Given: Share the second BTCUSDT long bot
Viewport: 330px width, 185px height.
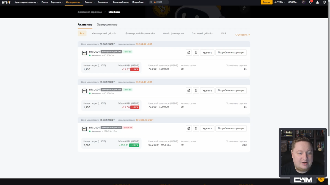Looking at the screenshot, I should tap(189, 90).
